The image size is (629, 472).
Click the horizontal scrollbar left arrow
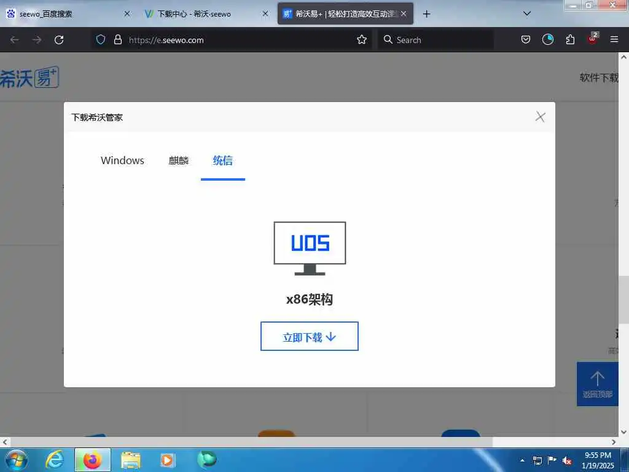(4, 442)
